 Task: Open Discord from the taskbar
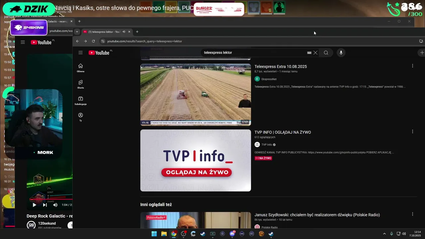(232, 234)
